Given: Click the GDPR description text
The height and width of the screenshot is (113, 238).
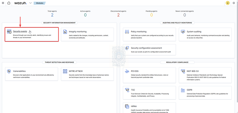Looking at the screenshot, I should (x=207, y=95).
